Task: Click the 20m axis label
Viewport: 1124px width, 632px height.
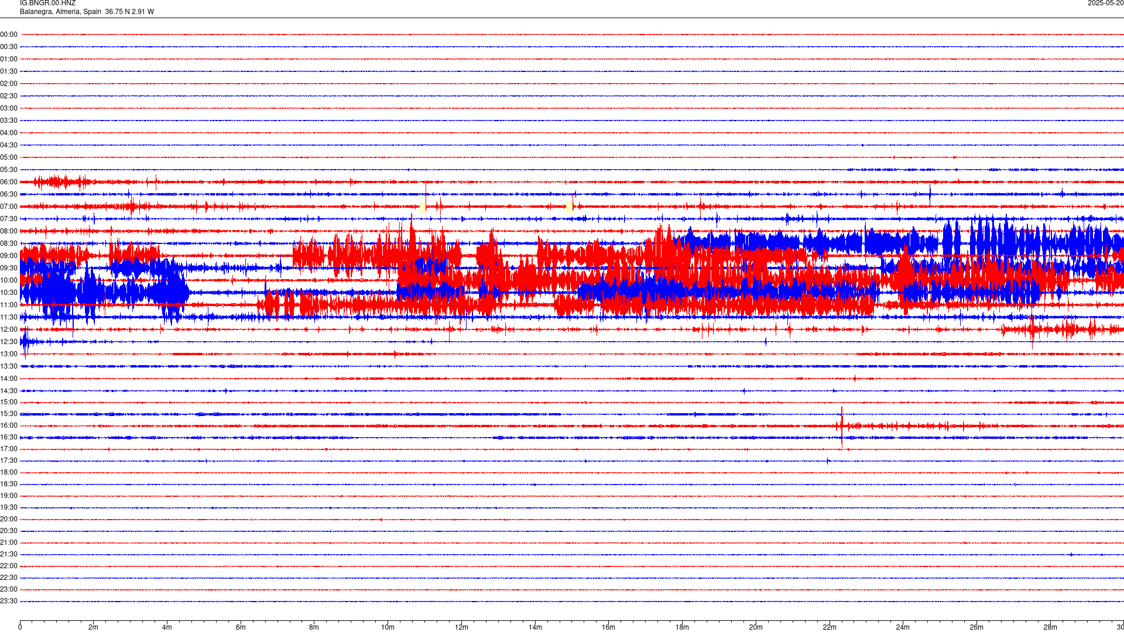Action: (756, 627)
